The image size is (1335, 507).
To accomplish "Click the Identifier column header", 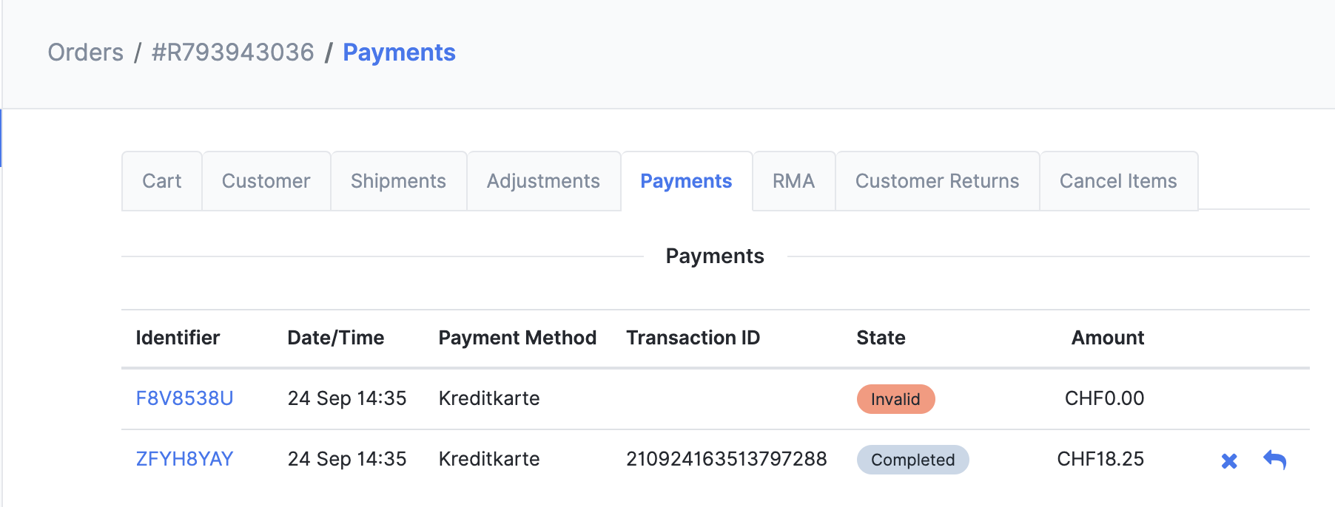I will coord(178,338).
